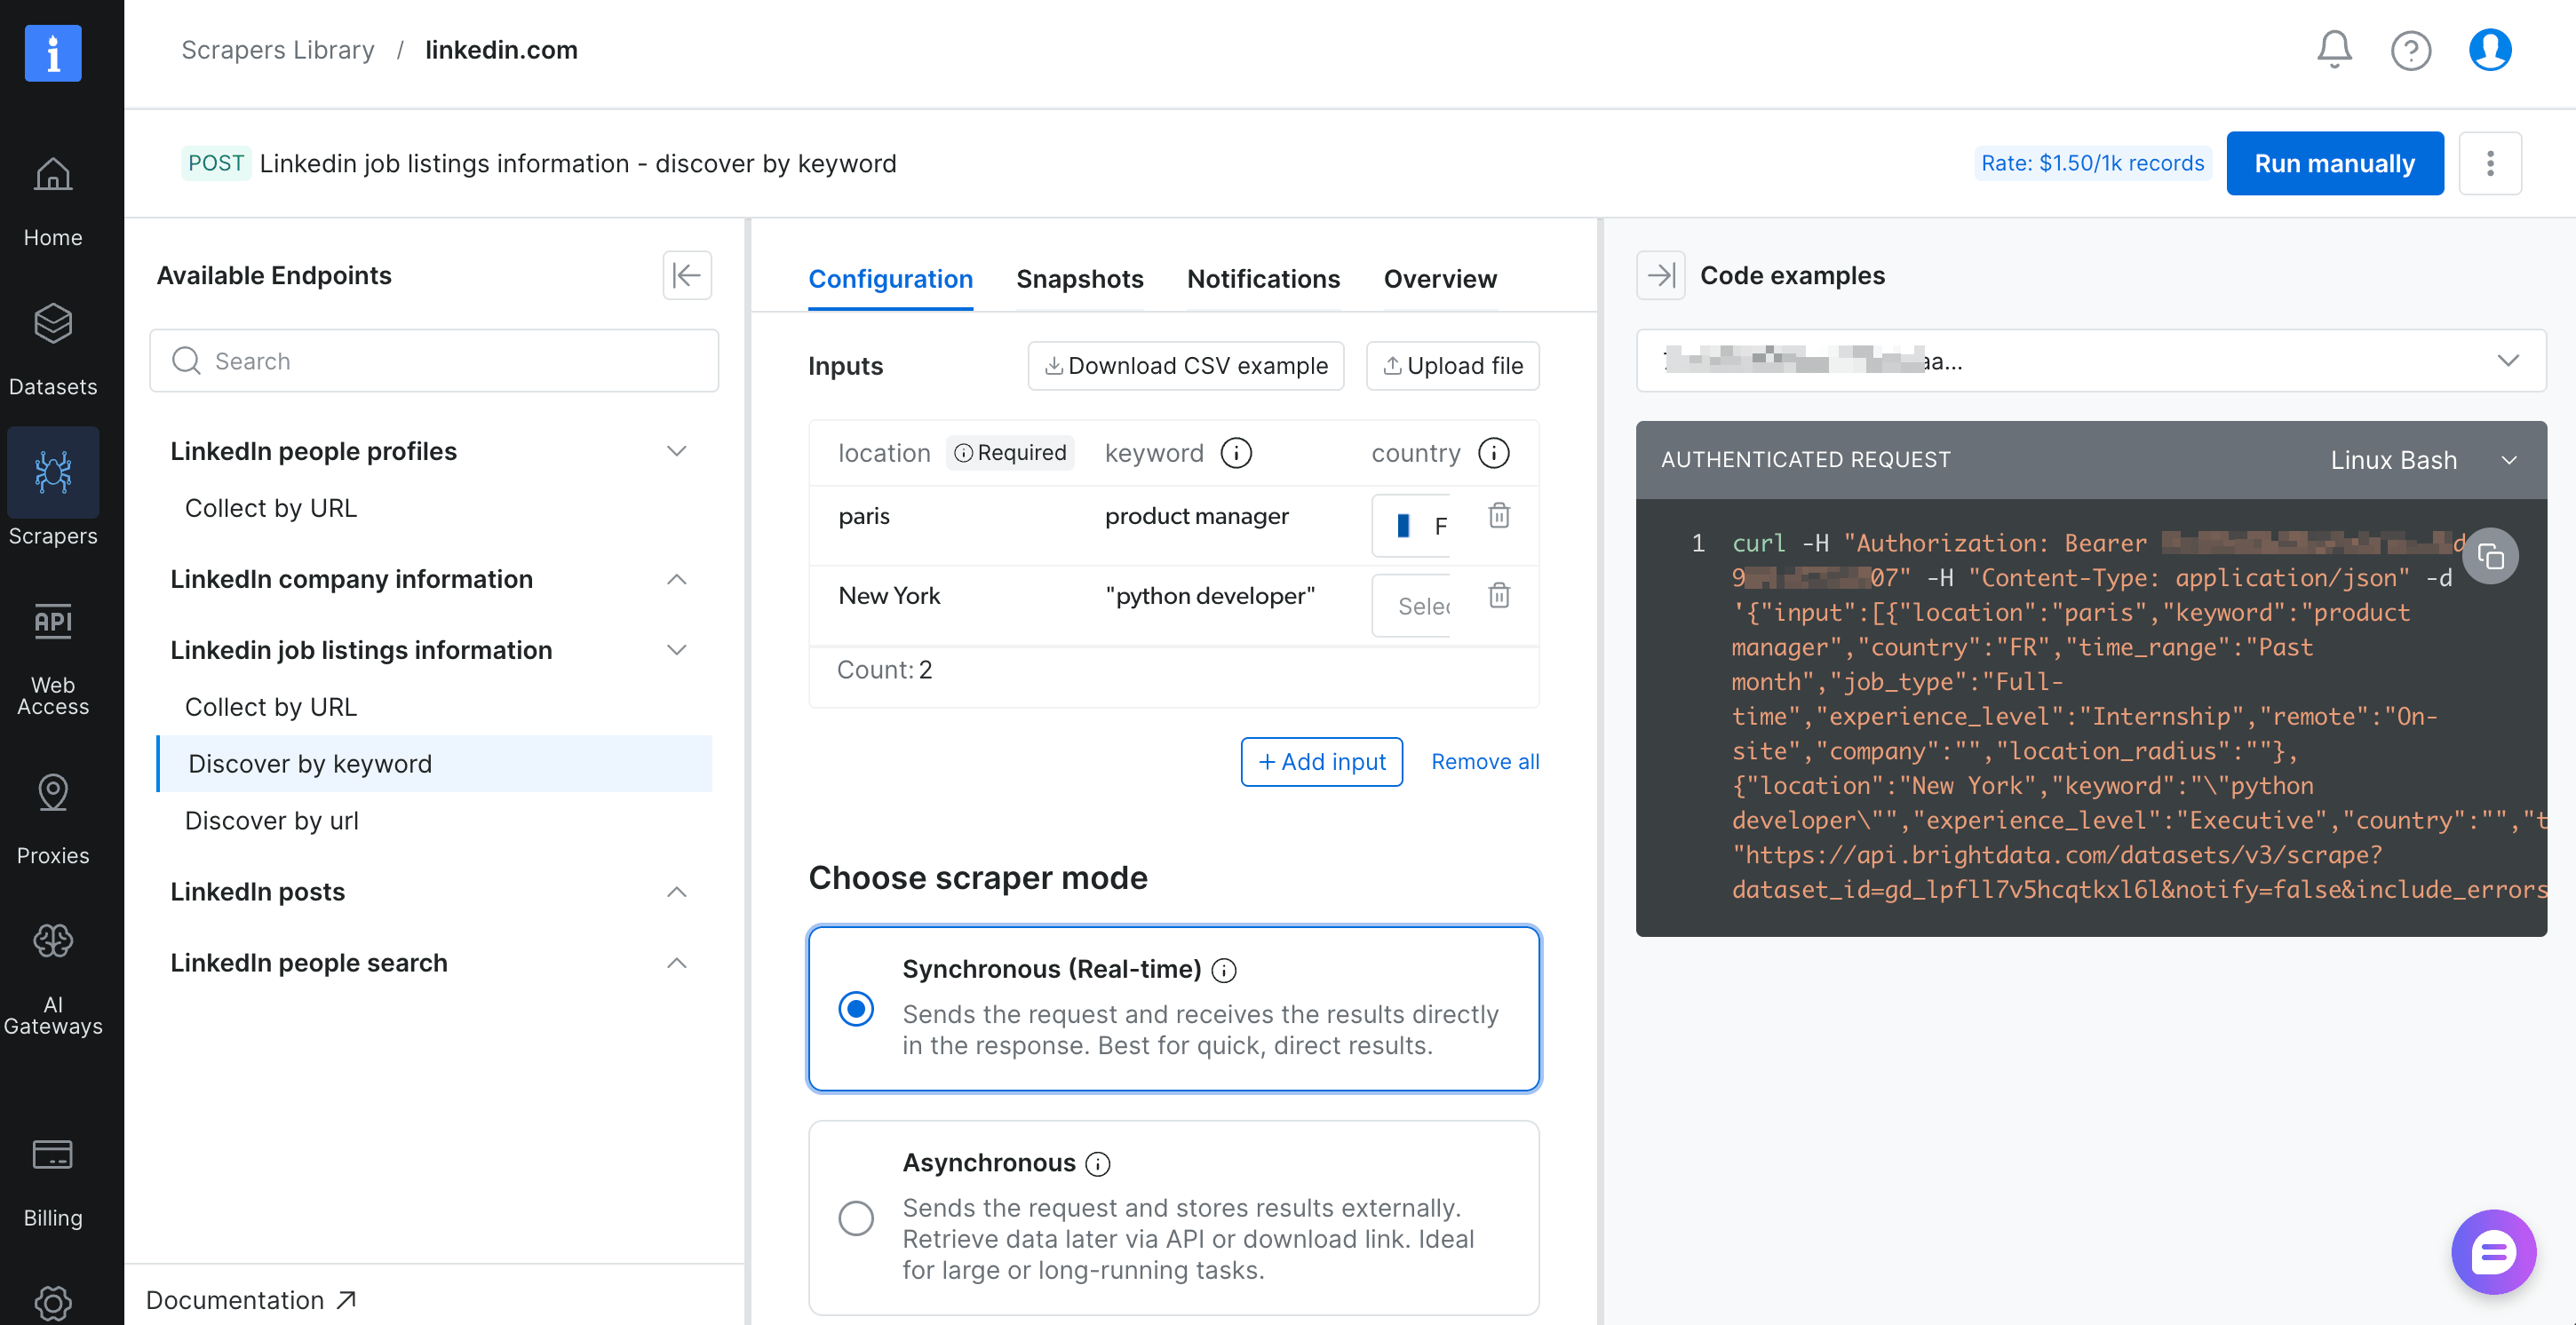Click the Rate: $1.50/1k records badge
Image resolution: width=2576 pixels, height=1325 pixels.
coord(2093,163)
